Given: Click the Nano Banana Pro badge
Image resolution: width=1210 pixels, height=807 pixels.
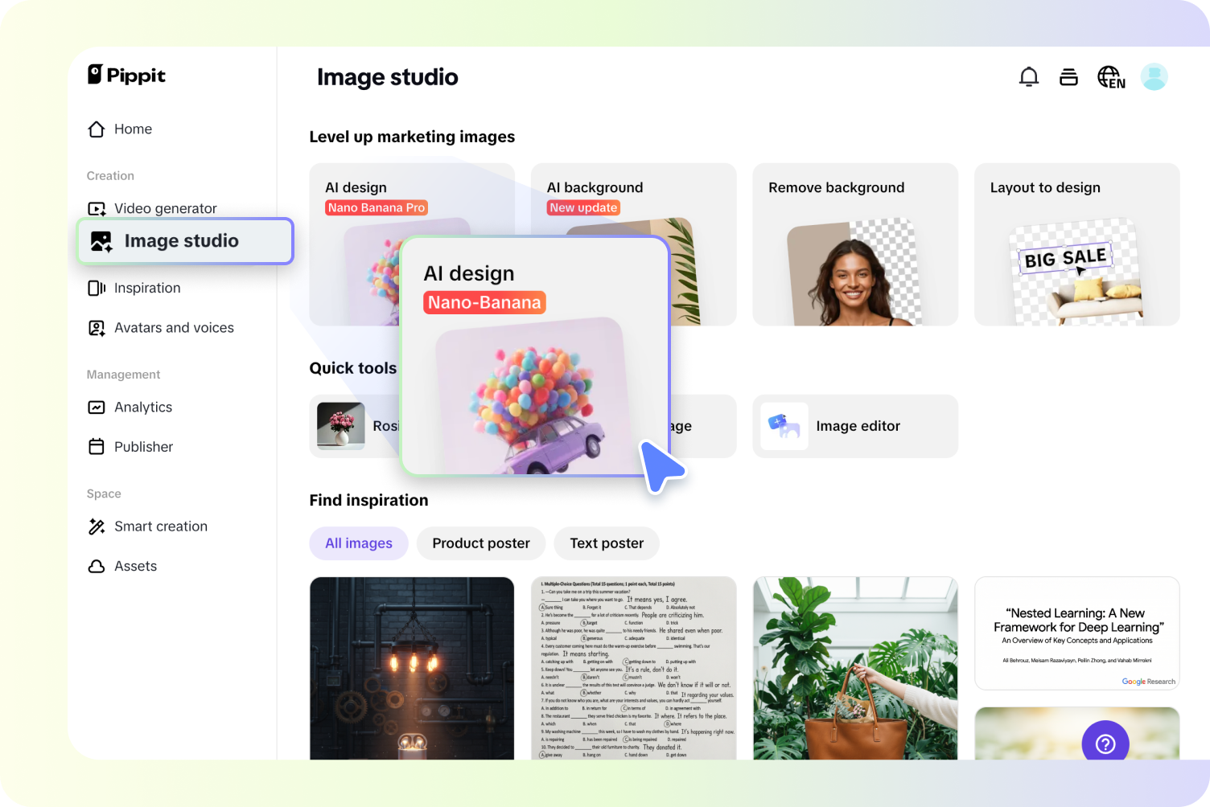Looking at the screenshot, I should [x=377, y=208].
